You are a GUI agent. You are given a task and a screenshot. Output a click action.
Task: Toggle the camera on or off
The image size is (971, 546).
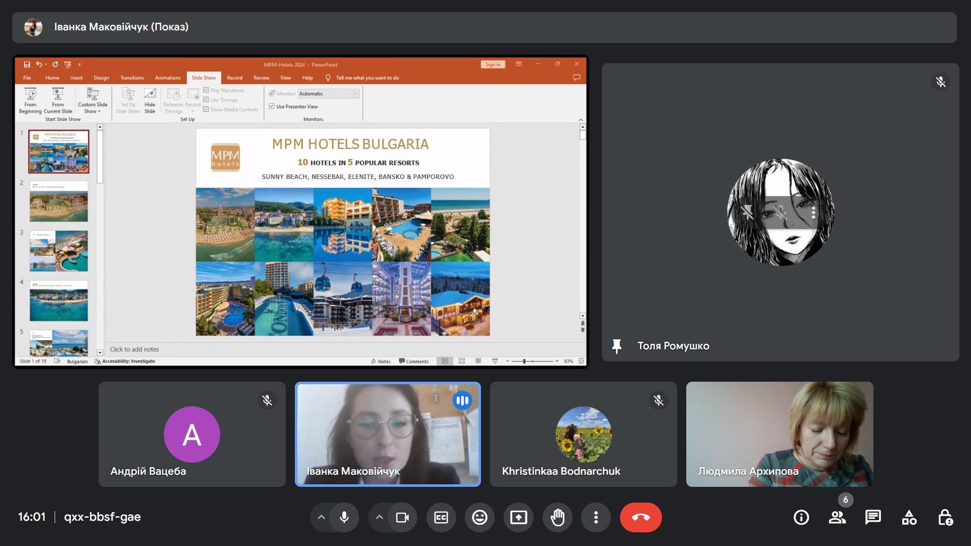(x=403, y=517)
